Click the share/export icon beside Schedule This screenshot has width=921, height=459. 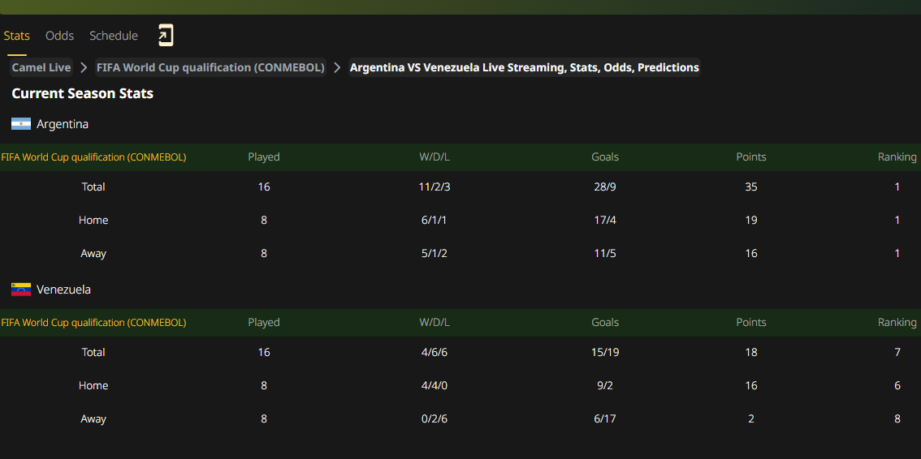click(x=166, y=36)
